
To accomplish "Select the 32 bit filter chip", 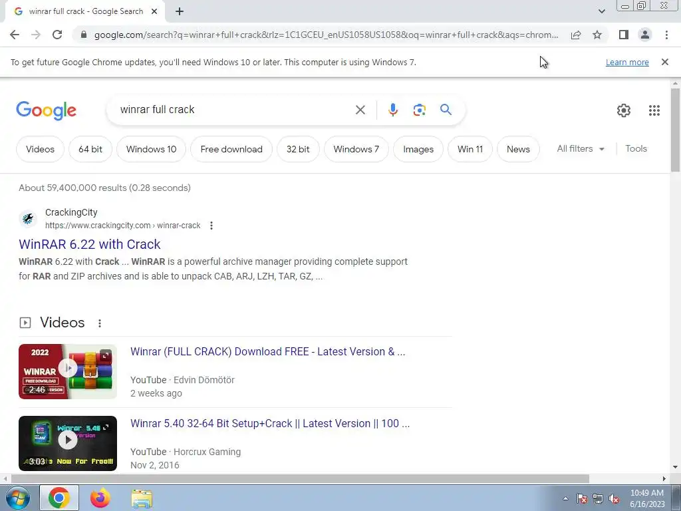I will click(x=298, y=149).
